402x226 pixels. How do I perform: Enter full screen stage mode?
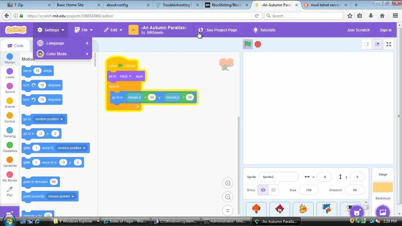coord(389,44)
